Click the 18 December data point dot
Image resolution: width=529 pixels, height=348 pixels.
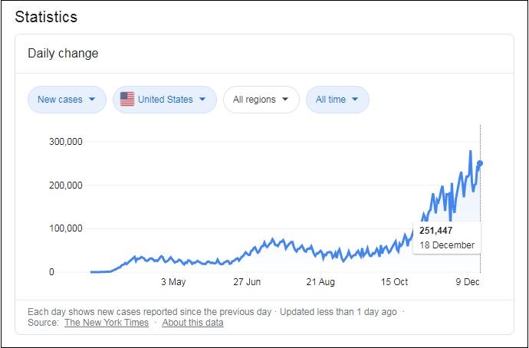480,163
